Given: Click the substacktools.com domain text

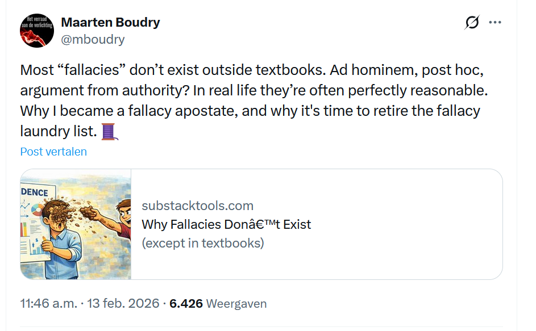Looking at the screenshot, I should point(197,206).
